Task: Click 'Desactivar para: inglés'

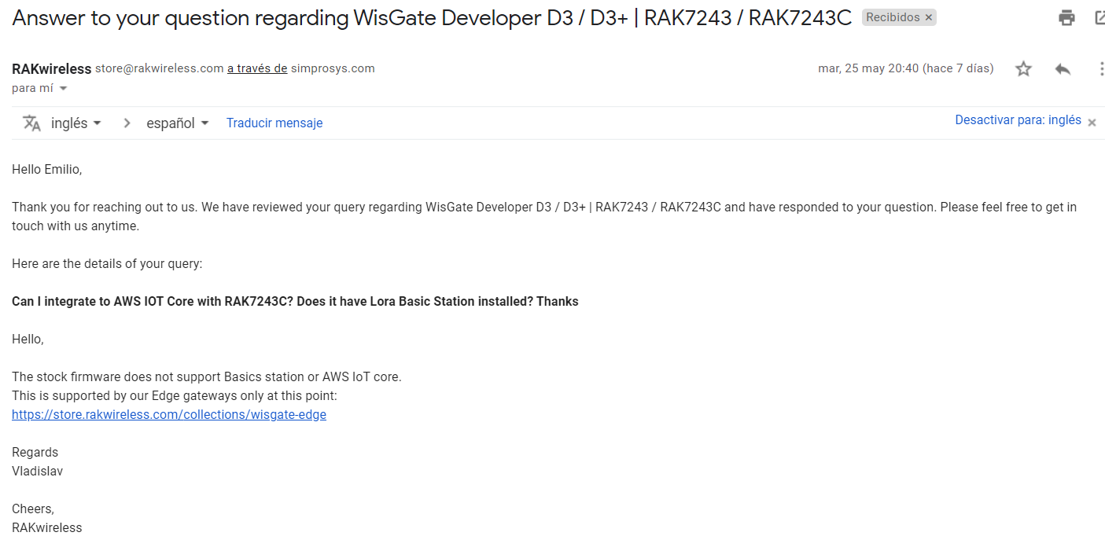Action: click(x=1018, y=120)
